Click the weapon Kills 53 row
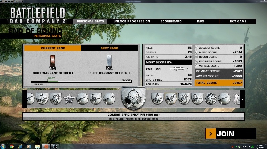267x149 pixels. tap(168, 75)
